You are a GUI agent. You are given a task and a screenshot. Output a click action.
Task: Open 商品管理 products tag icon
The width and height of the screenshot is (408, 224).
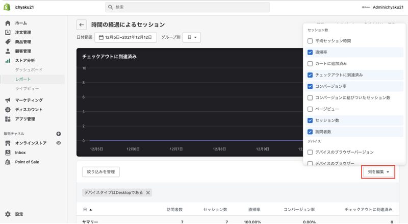(x=8, y=42)
